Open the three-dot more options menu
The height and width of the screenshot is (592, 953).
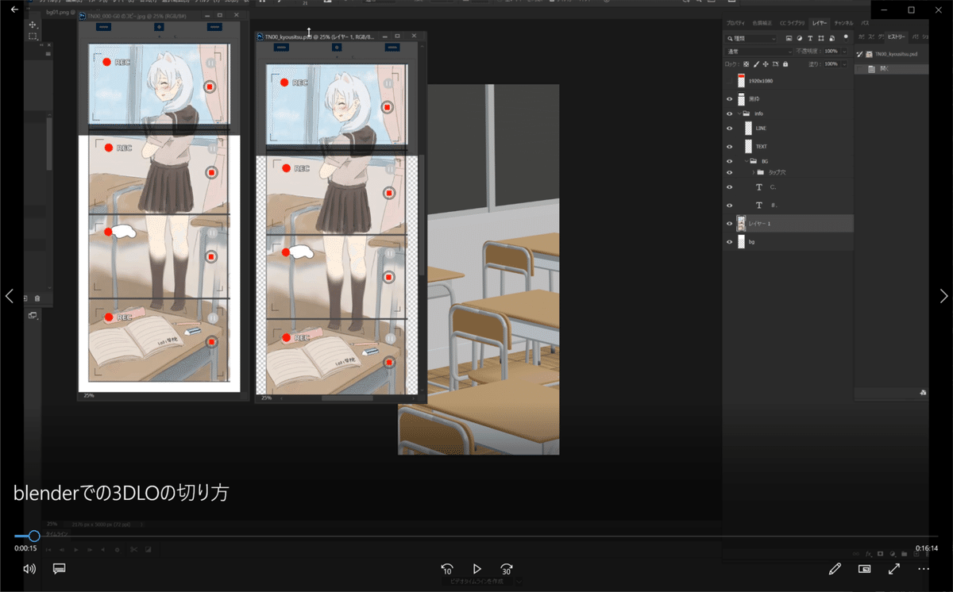click(x=923, y=568)
